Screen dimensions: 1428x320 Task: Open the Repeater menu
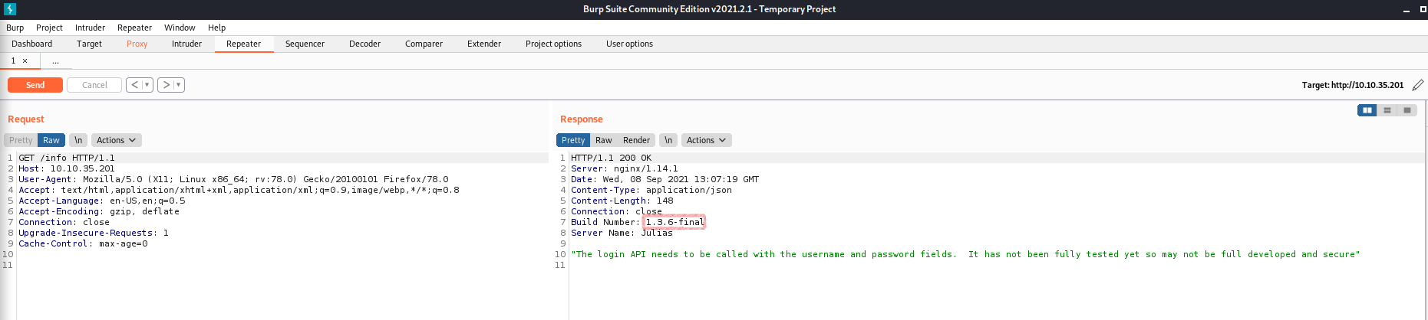click(x=134, y=28)
